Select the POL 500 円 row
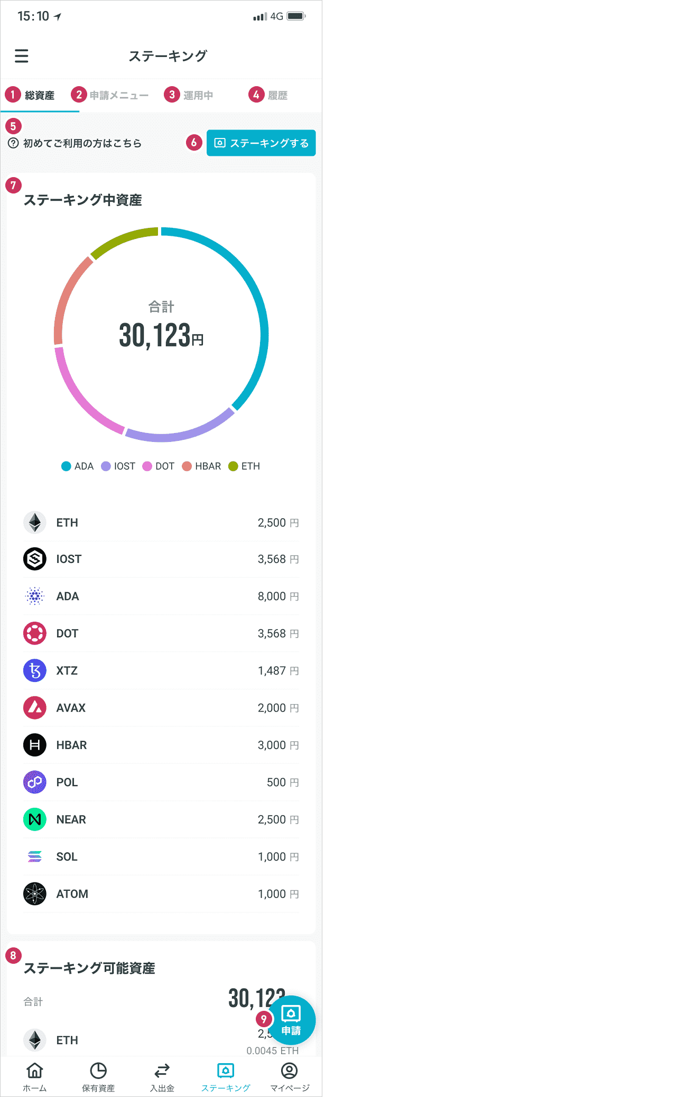This screenshot has width=687, height=1097. 161,782
